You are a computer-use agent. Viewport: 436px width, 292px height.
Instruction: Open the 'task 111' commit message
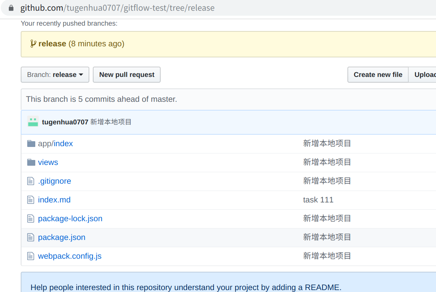[318, 200]
